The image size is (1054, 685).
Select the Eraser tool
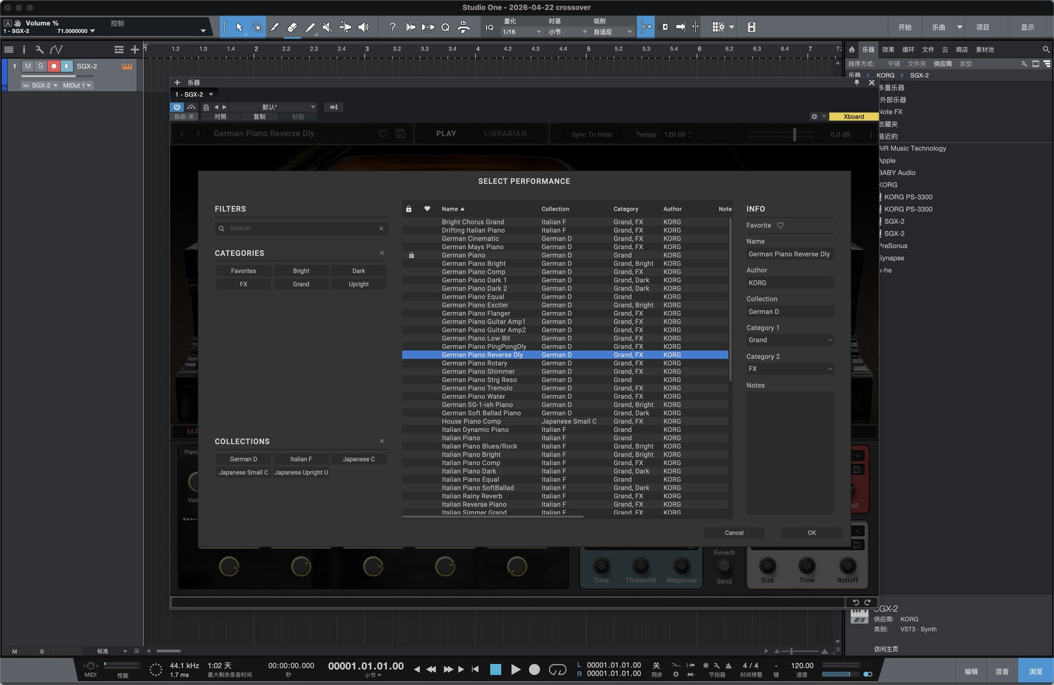(292, 27)
